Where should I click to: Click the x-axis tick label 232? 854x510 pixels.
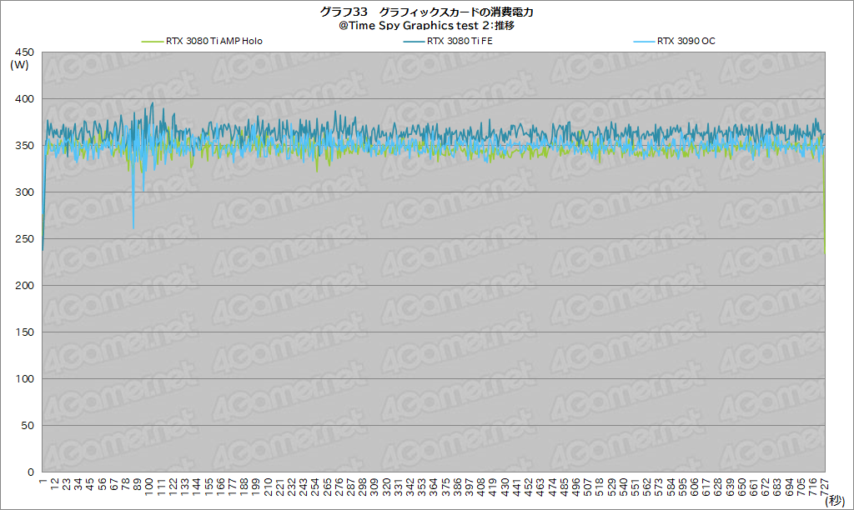coord(291,487)
